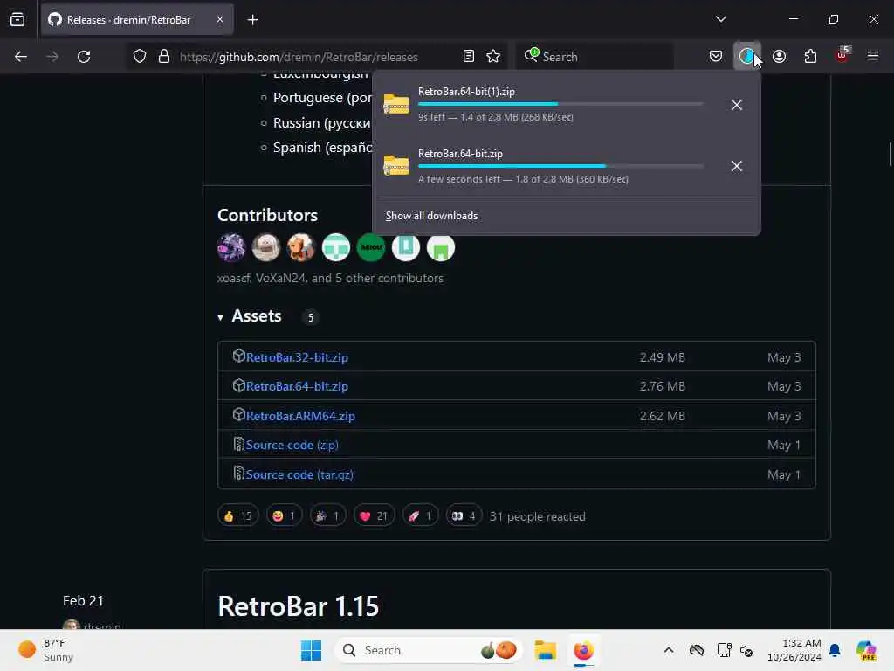Click progress bar of RetroBar.64-bit.zip
Screen dimensions: 894x671
[560, 166]
